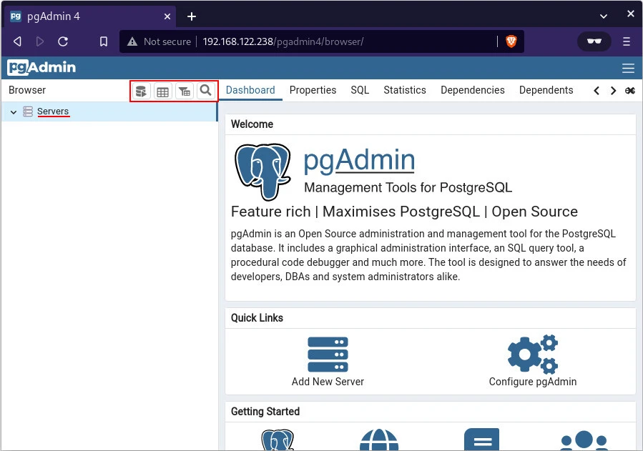Toggle the pgAdmin hamburger menu
This screenshot has height=451, width=643.
click(x=628, y=69)
